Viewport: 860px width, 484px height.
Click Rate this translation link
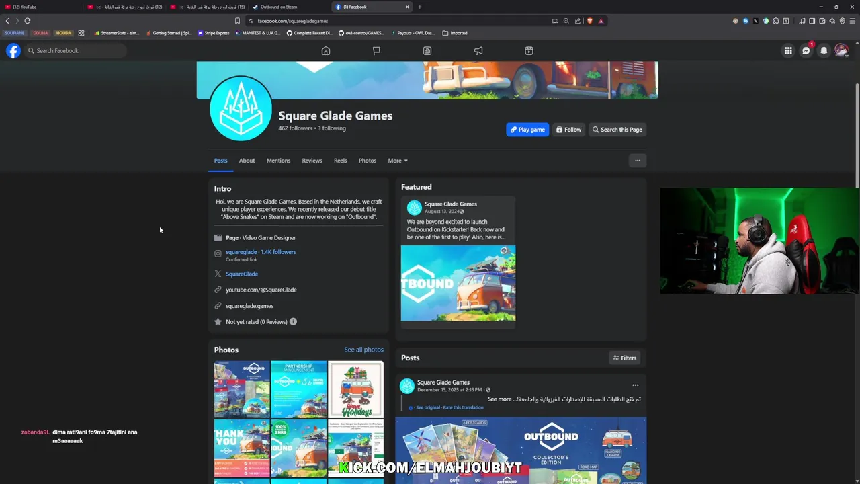[x=464, y=407]
